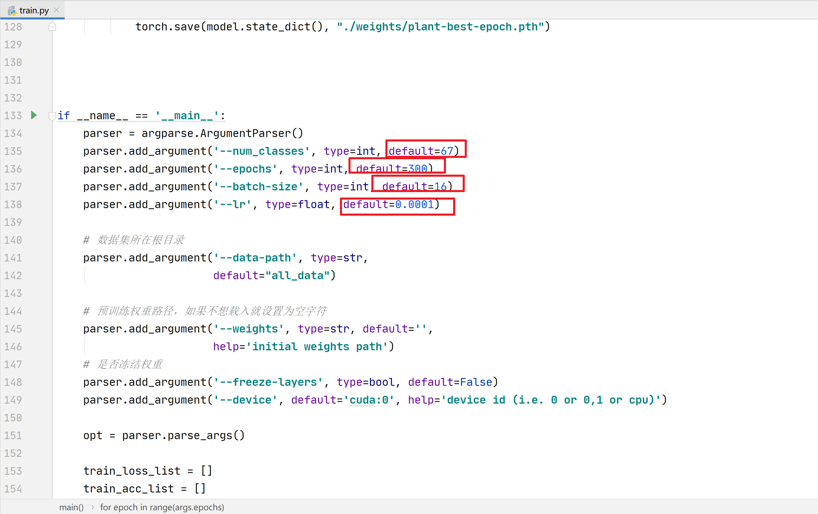The height and width of the screenshot is (514, 818).
Task: Click the default=16 batch size value
Action: tap(440, 187)
